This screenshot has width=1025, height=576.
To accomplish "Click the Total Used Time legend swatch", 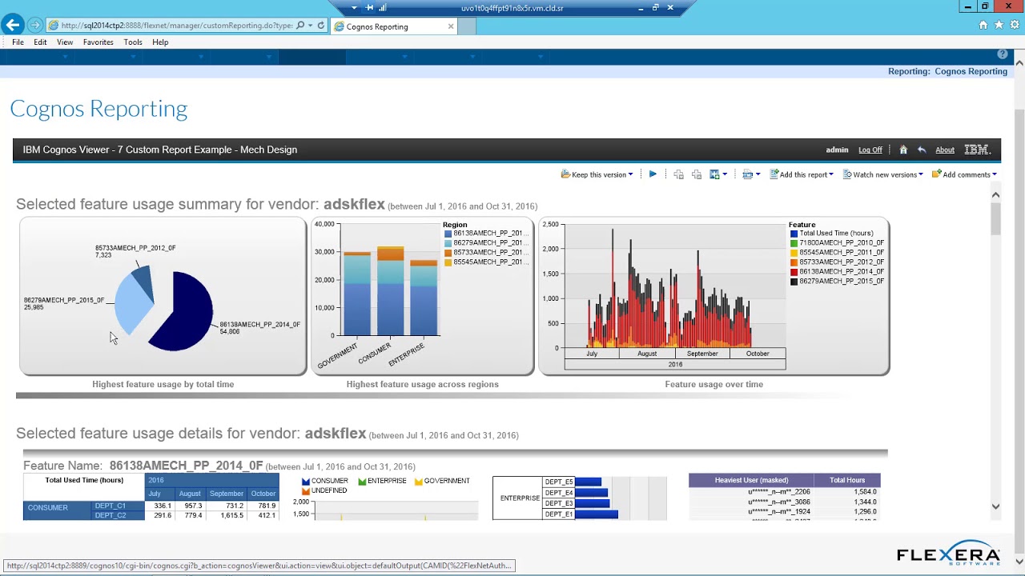I will [x=794, y=234].
